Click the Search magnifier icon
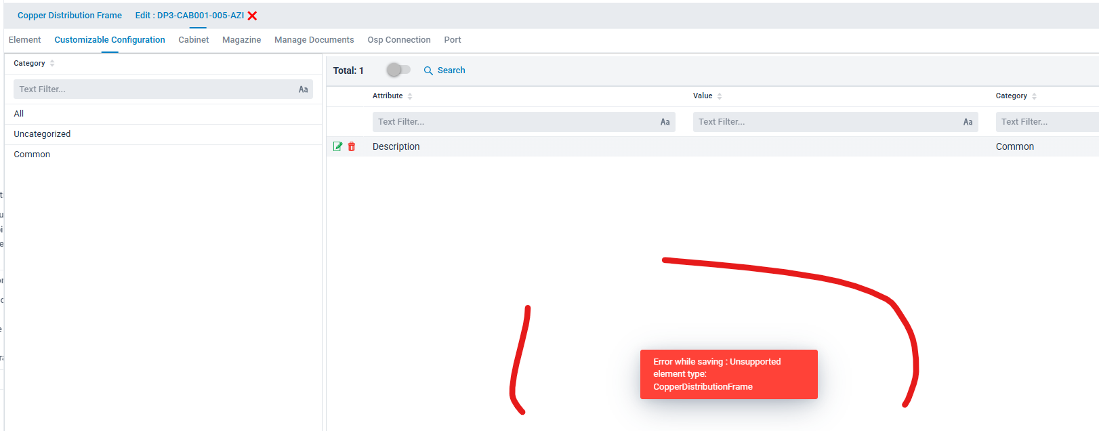The height and width of the screenshot is (431, 1099). pyautogui.click(x=428, y=70)
